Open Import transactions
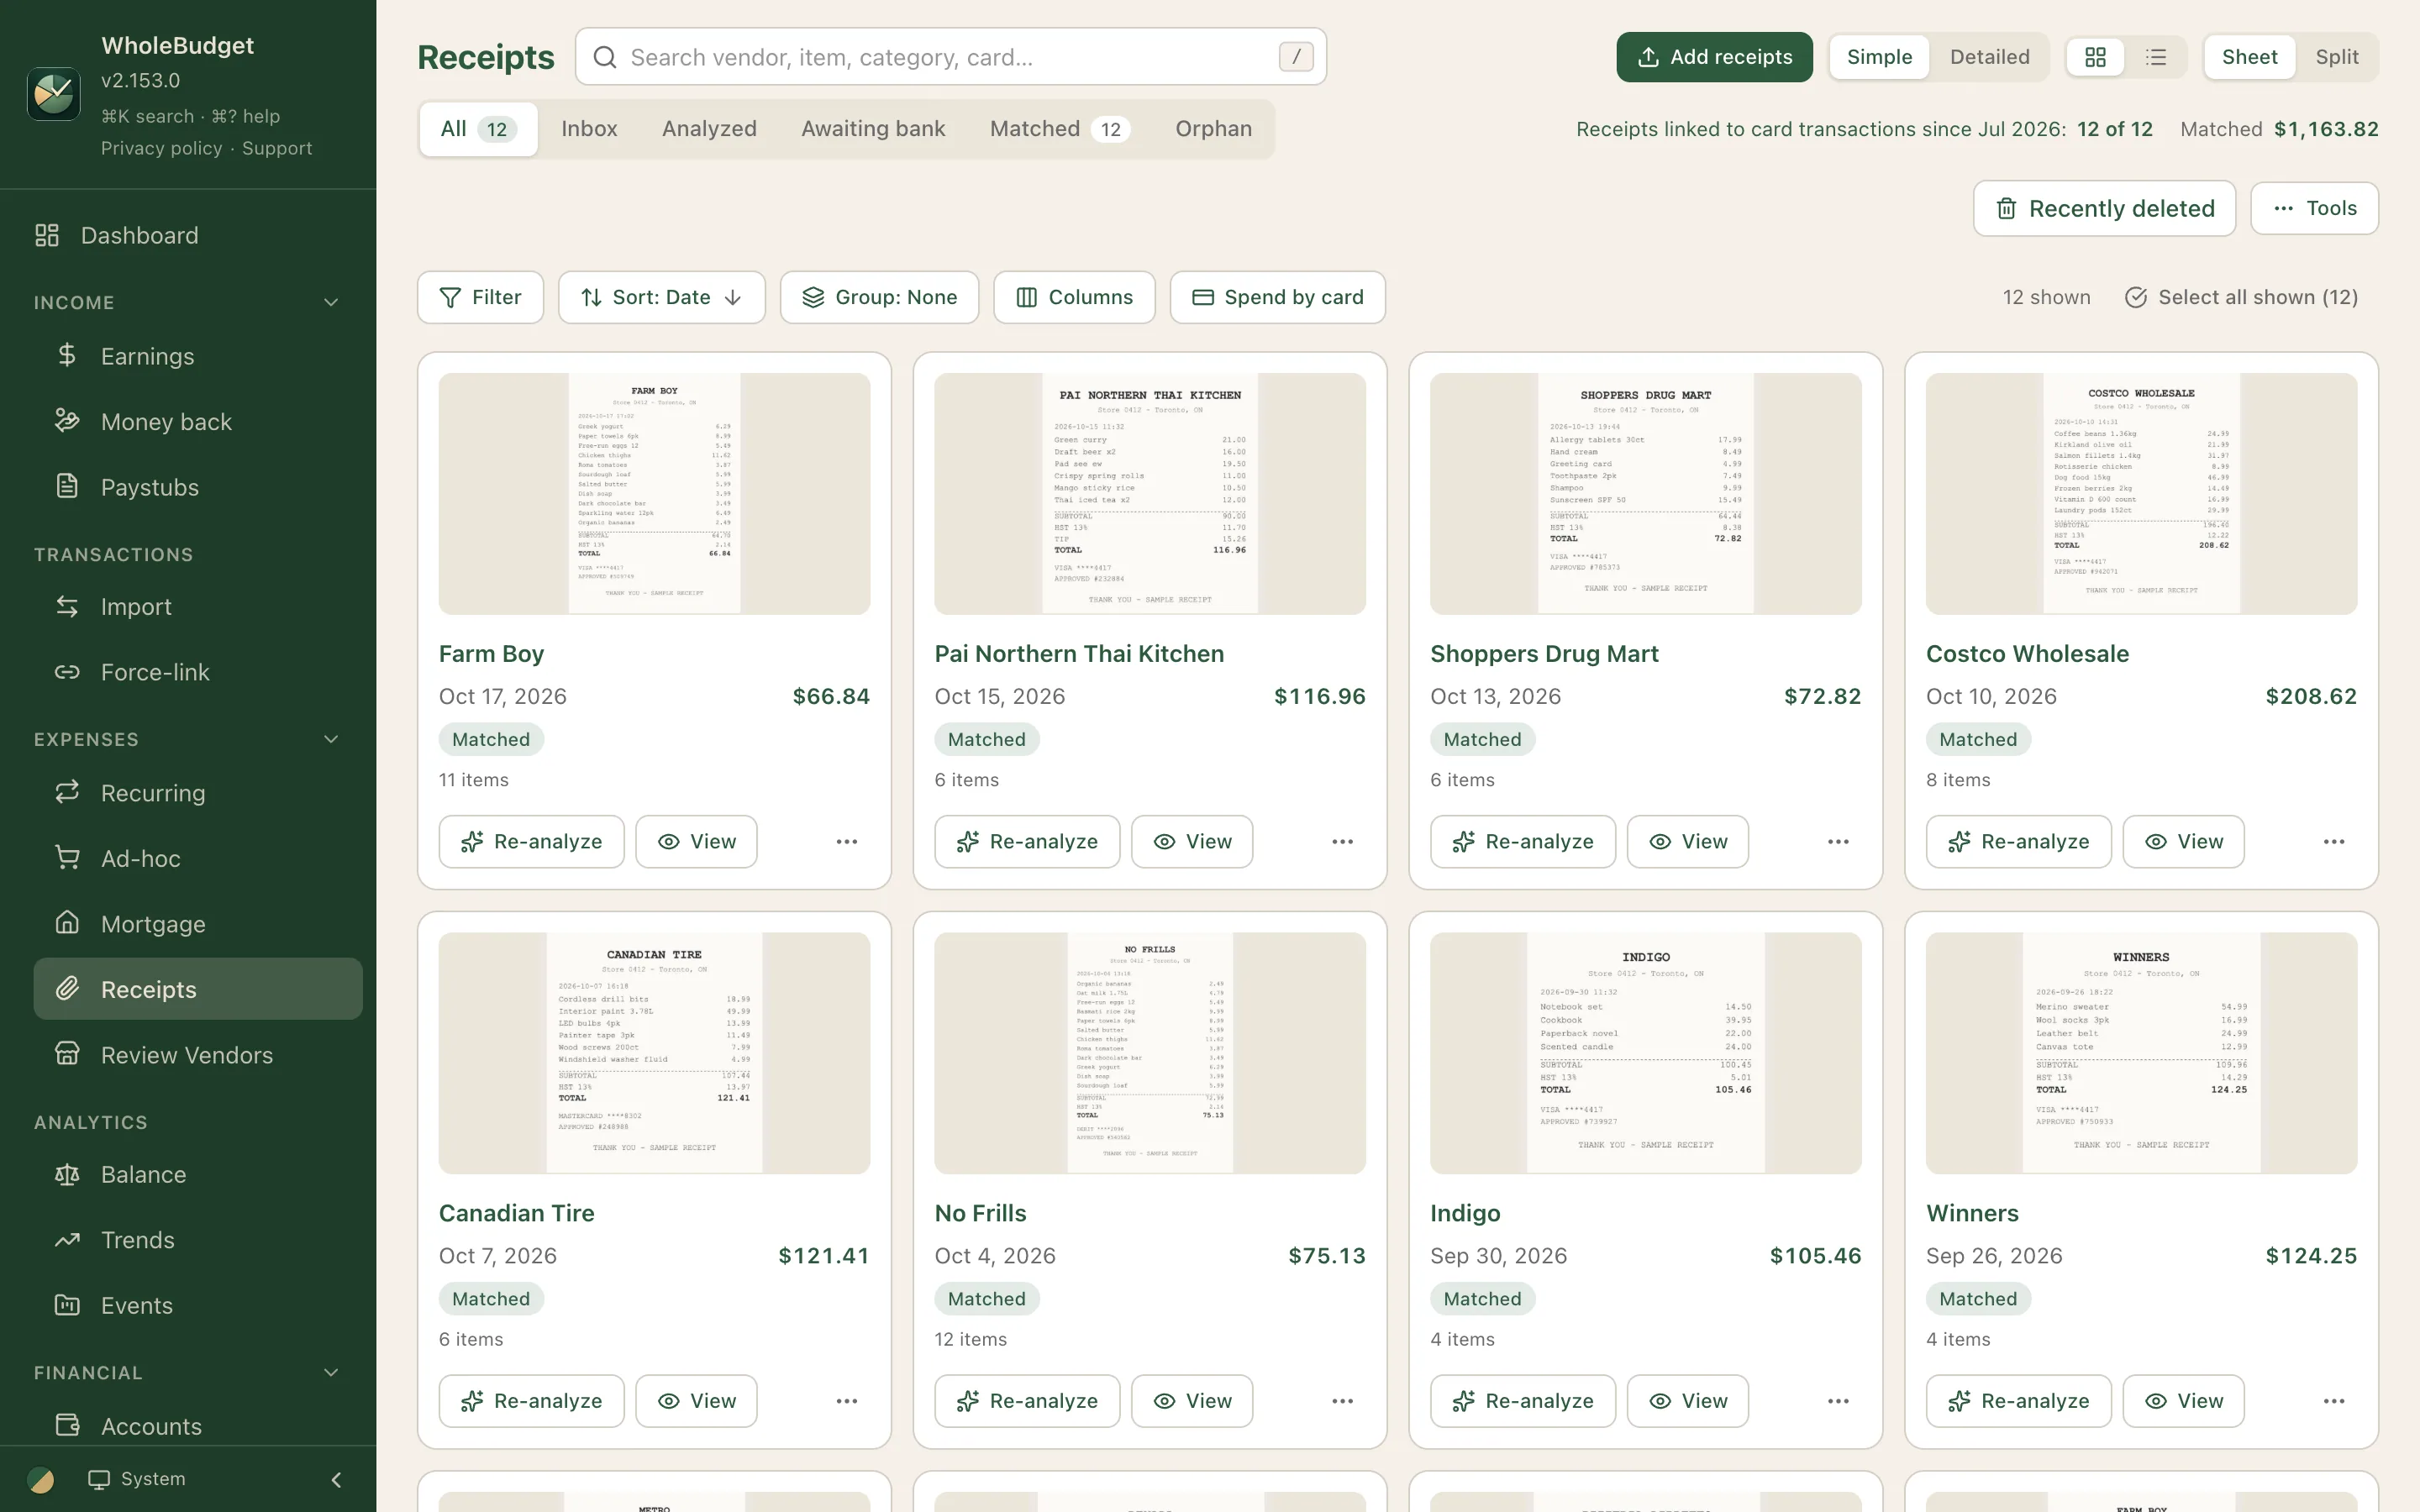Image resolution: width=2420 pixels, height=1512 pixels. click(x=198, y=607)
